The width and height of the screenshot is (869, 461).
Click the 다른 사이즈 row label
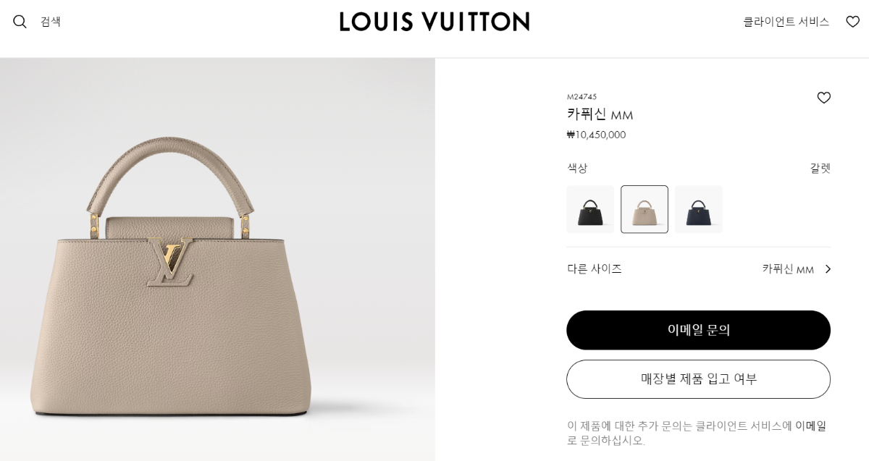595,268
